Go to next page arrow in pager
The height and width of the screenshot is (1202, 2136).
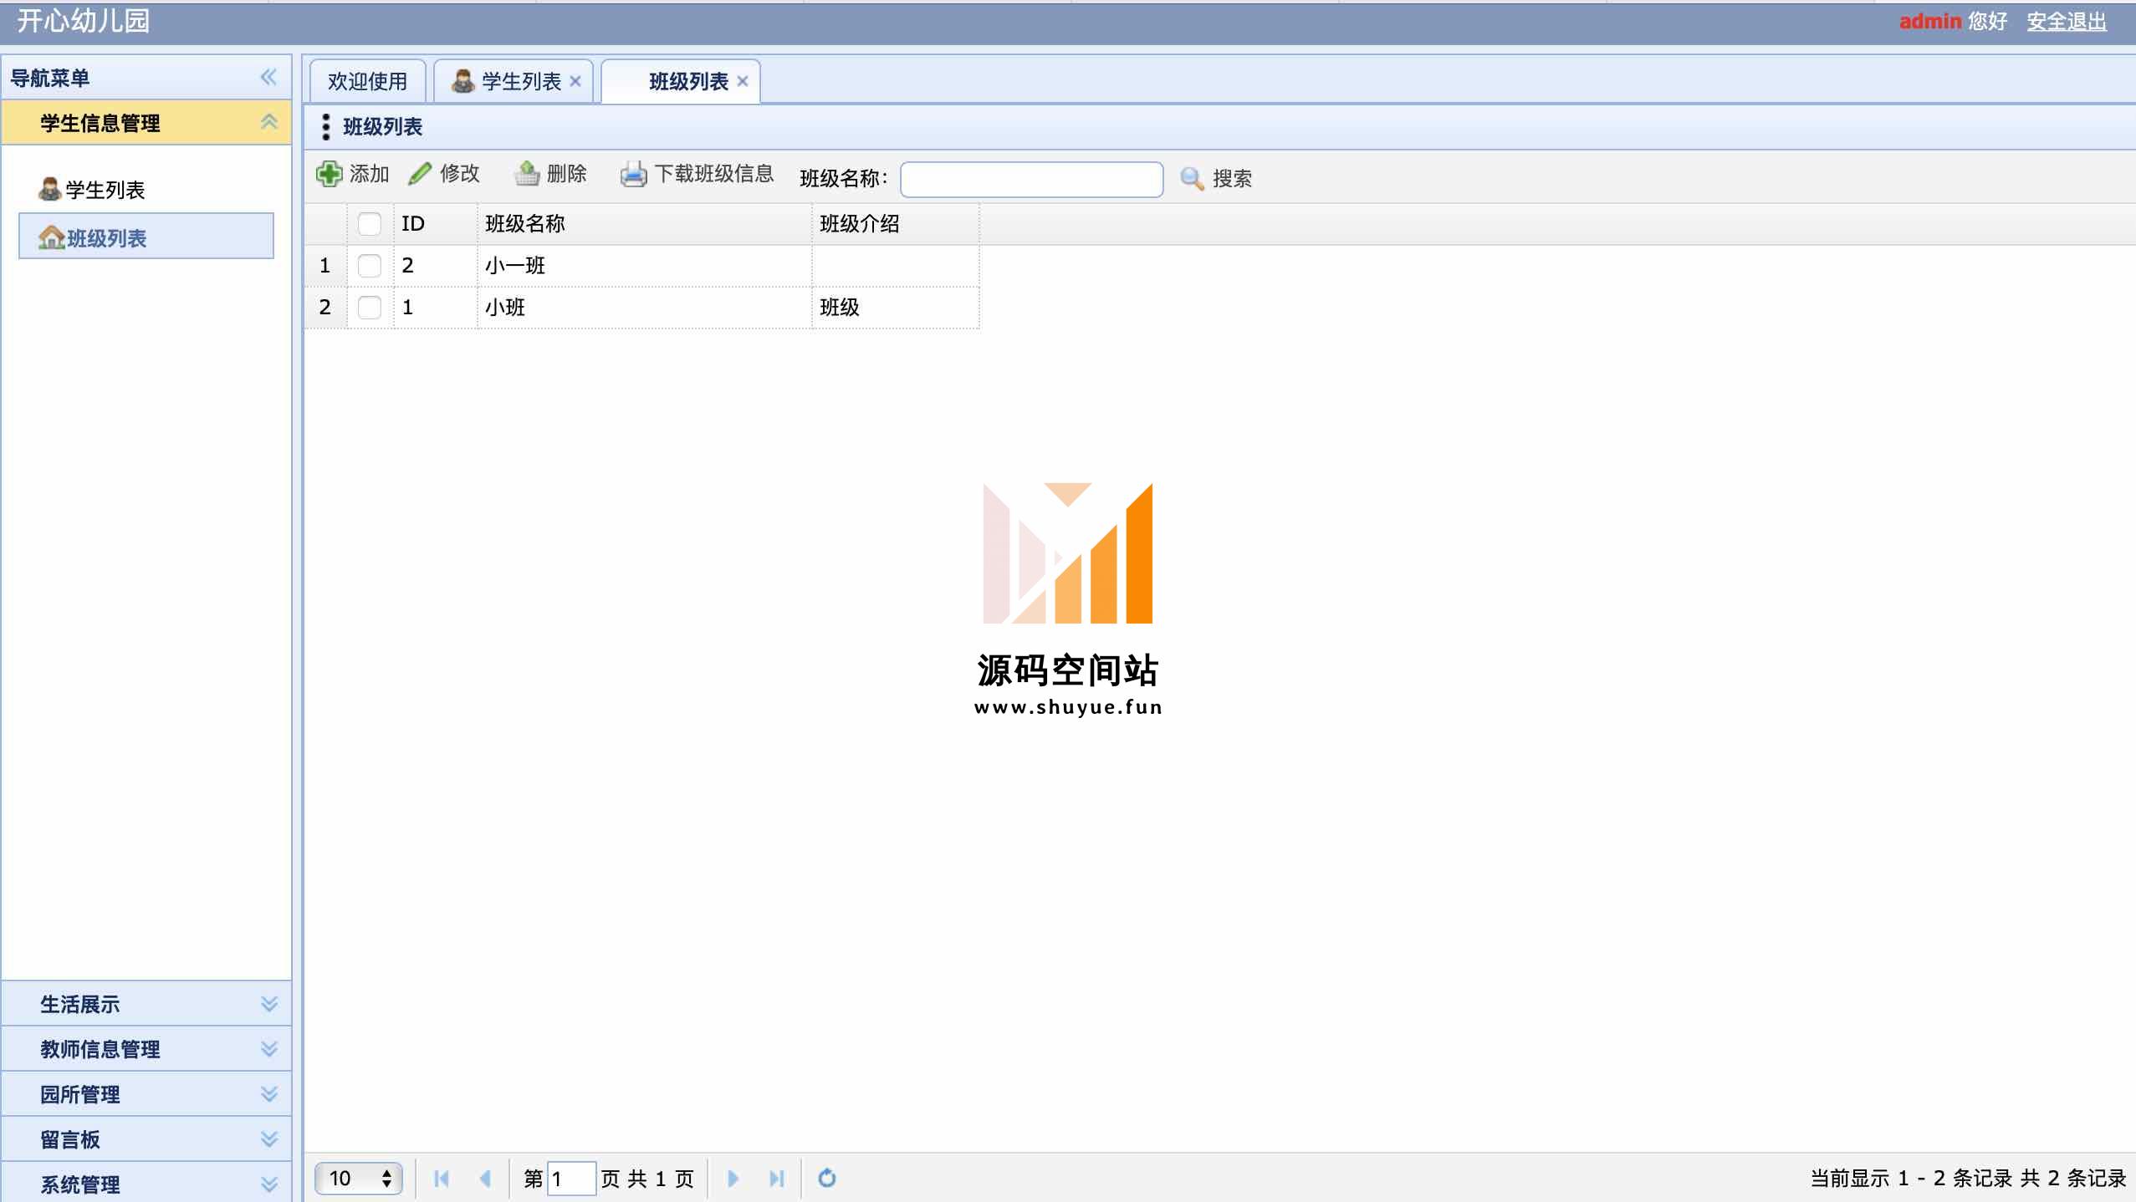(733, 1178)
